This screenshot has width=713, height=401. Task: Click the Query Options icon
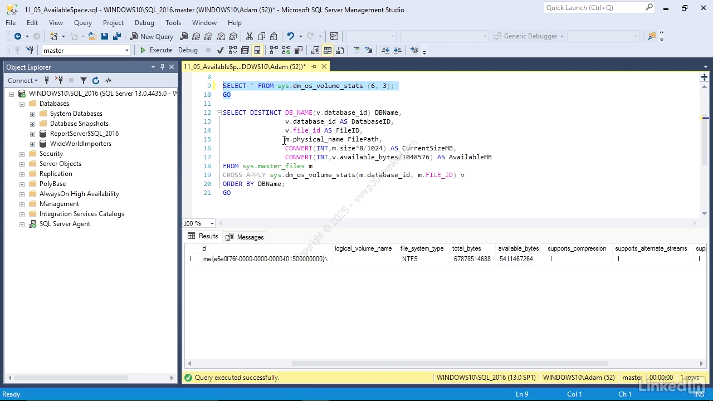click(x=245, y=50)
